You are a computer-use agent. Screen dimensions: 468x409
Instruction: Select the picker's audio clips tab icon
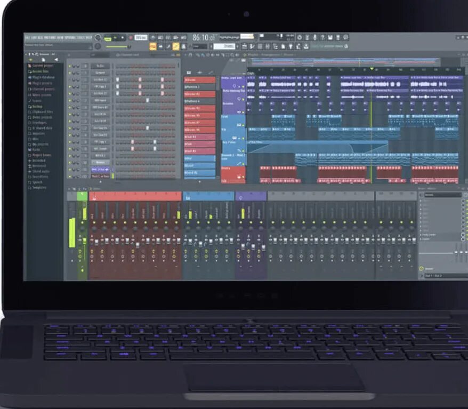200,73
